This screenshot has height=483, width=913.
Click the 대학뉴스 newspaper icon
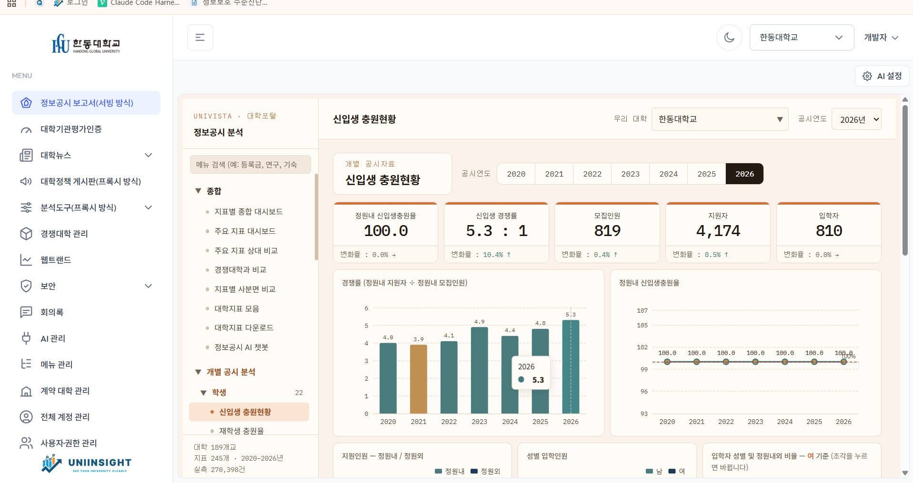click(x=26, y=155)
